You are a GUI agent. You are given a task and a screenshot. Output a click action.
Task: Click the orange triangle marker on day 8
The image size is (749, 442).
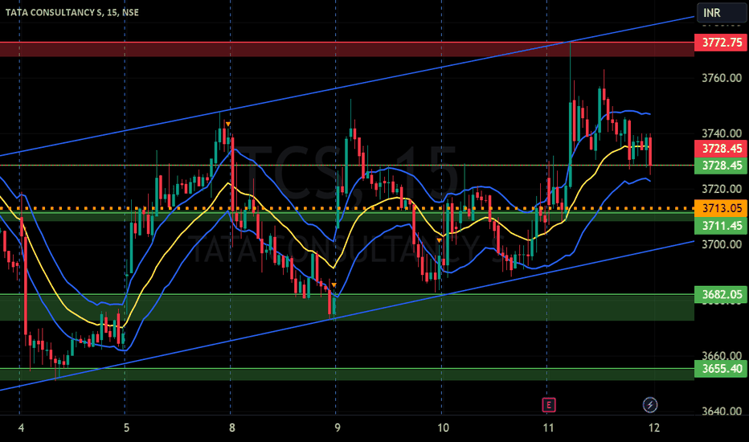coord(228,125)
